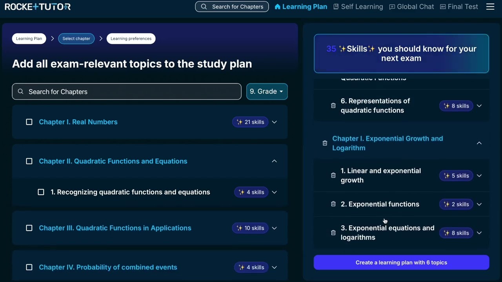Select Chapter III. Quadratic Functions in Applications checkbox
The image size is (502, 282).
pos(29,228)
